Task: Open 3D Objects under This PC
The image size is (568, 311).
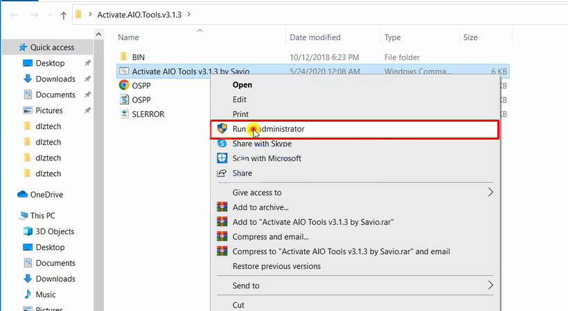Action: (55, 232)
